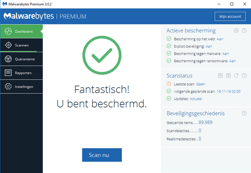Click help icon beside Actieve bescherming

point(244,31)
